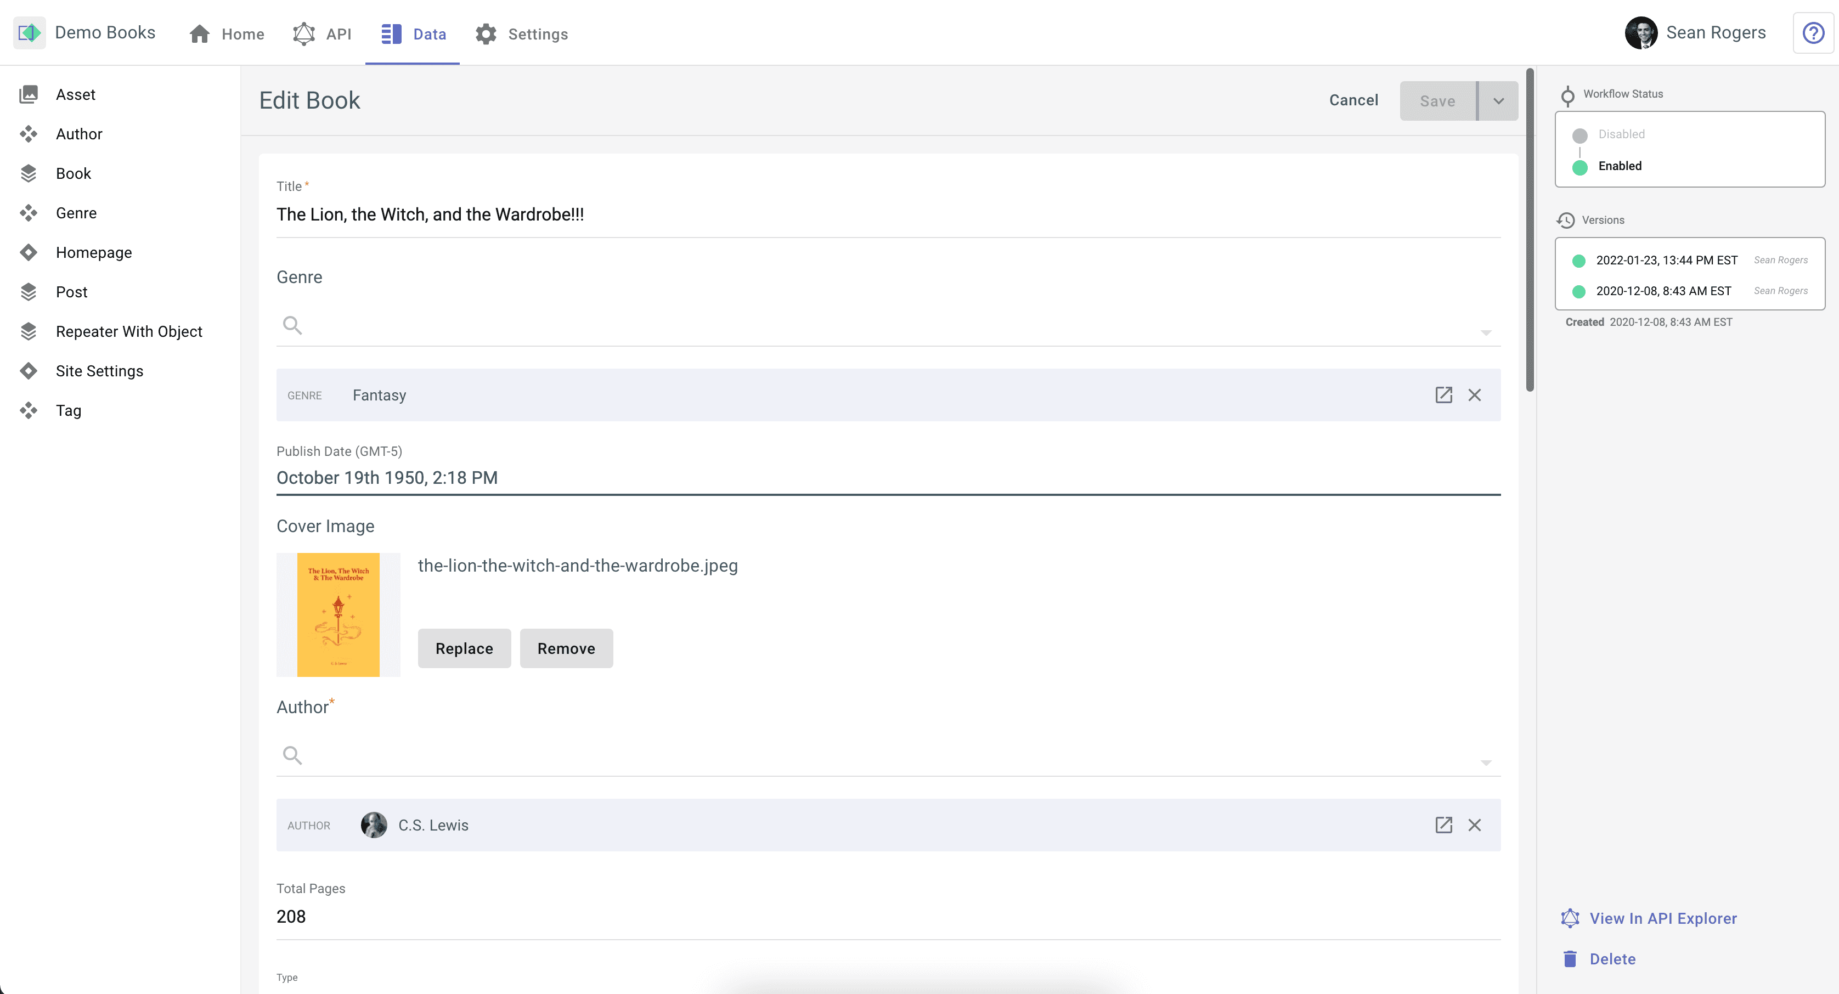
Task: Click the Author search input field
Action: (x=888, y=755)
